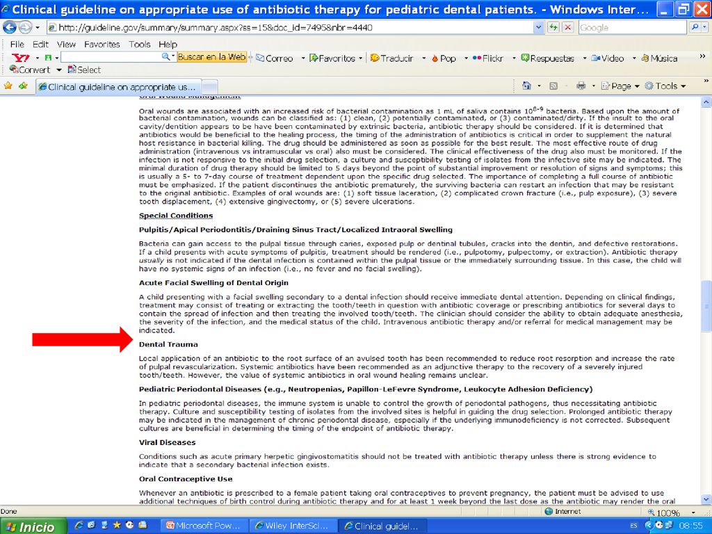
Task: Click the Pop toolbar button
Action: point(444,58)
